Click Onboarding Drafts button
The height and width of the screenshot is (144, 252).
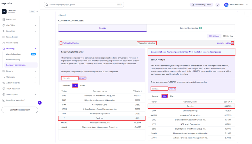(202, 5)
